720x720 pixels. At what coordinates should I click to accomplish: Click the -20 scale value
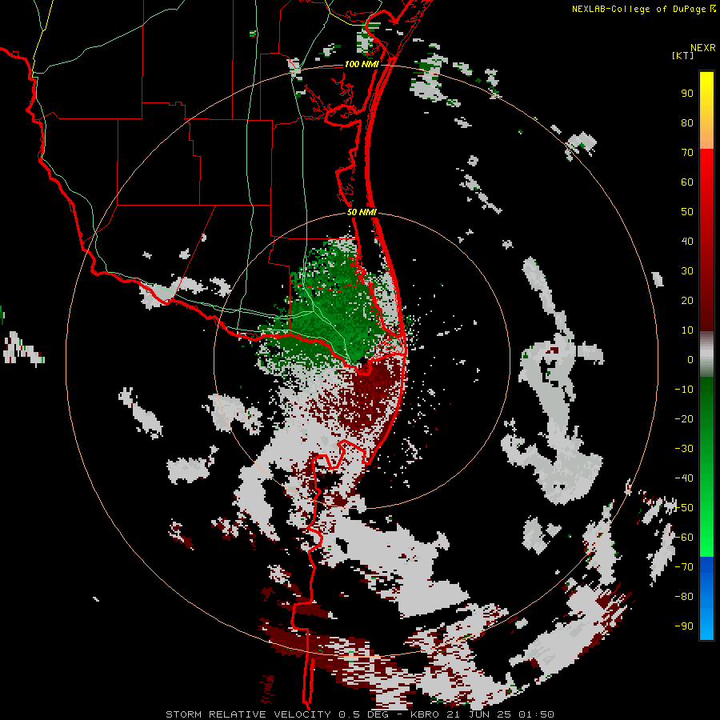pyautogui.click(x=684, y=419)
